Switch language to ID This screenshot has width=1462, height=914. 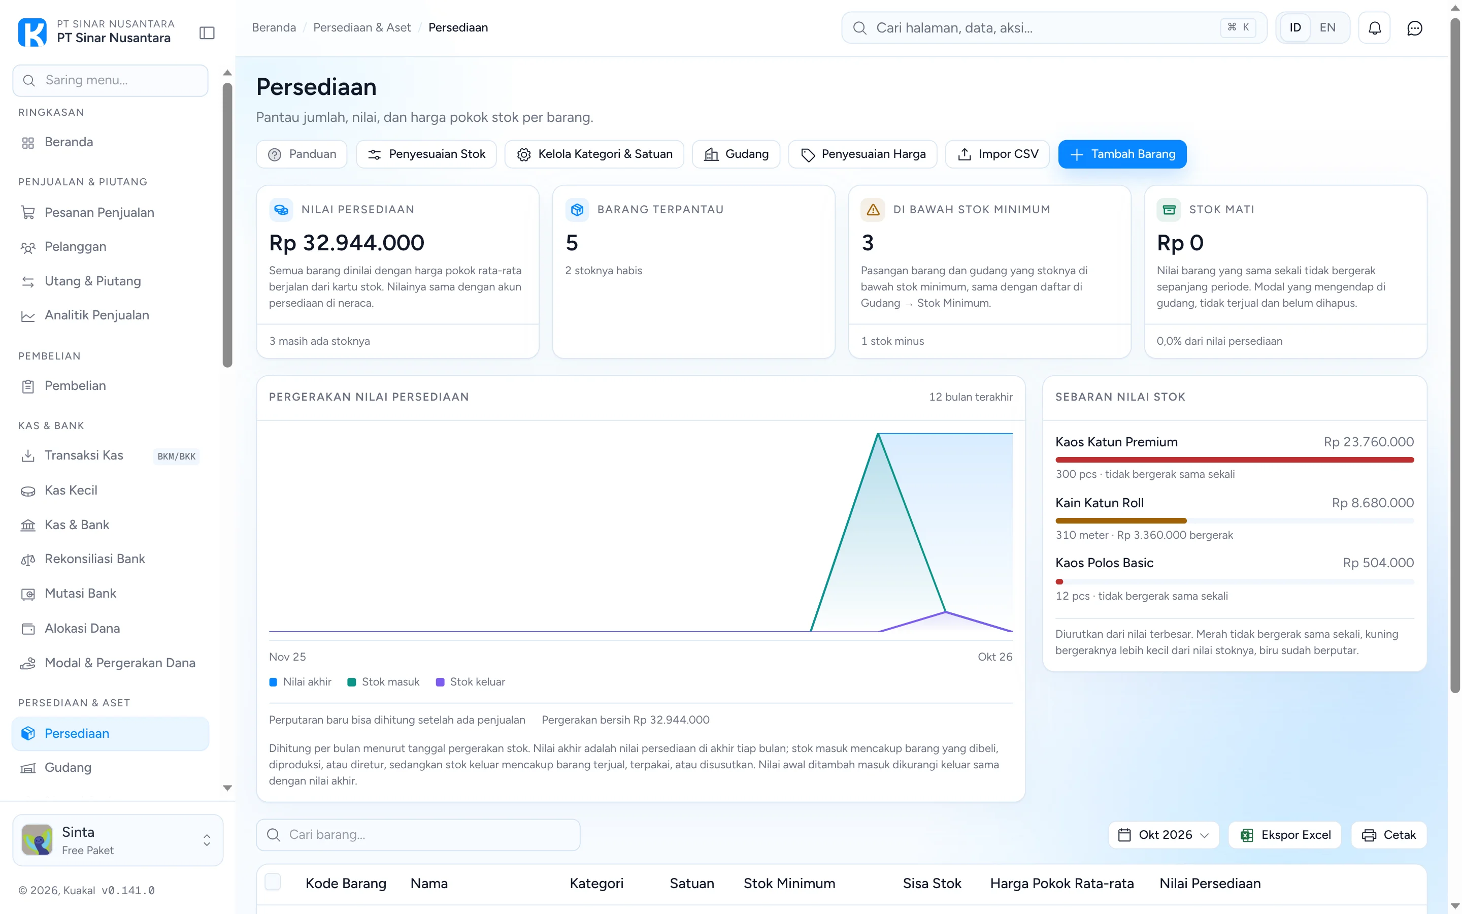(1295, 28)
